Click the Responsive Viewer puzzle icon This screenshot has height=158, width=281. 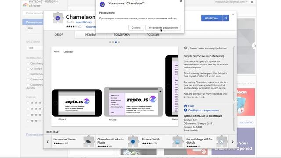(89, 141)
